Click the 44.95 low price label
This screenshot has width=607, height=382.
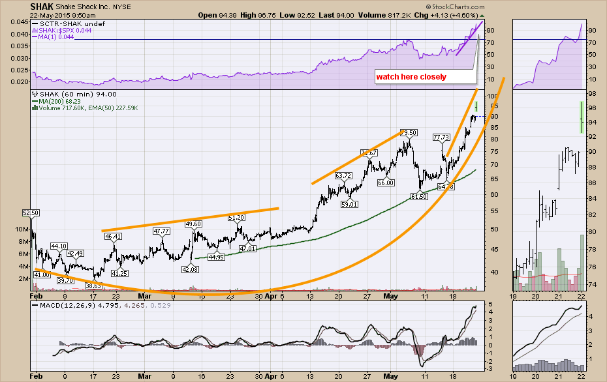[216, 257]
